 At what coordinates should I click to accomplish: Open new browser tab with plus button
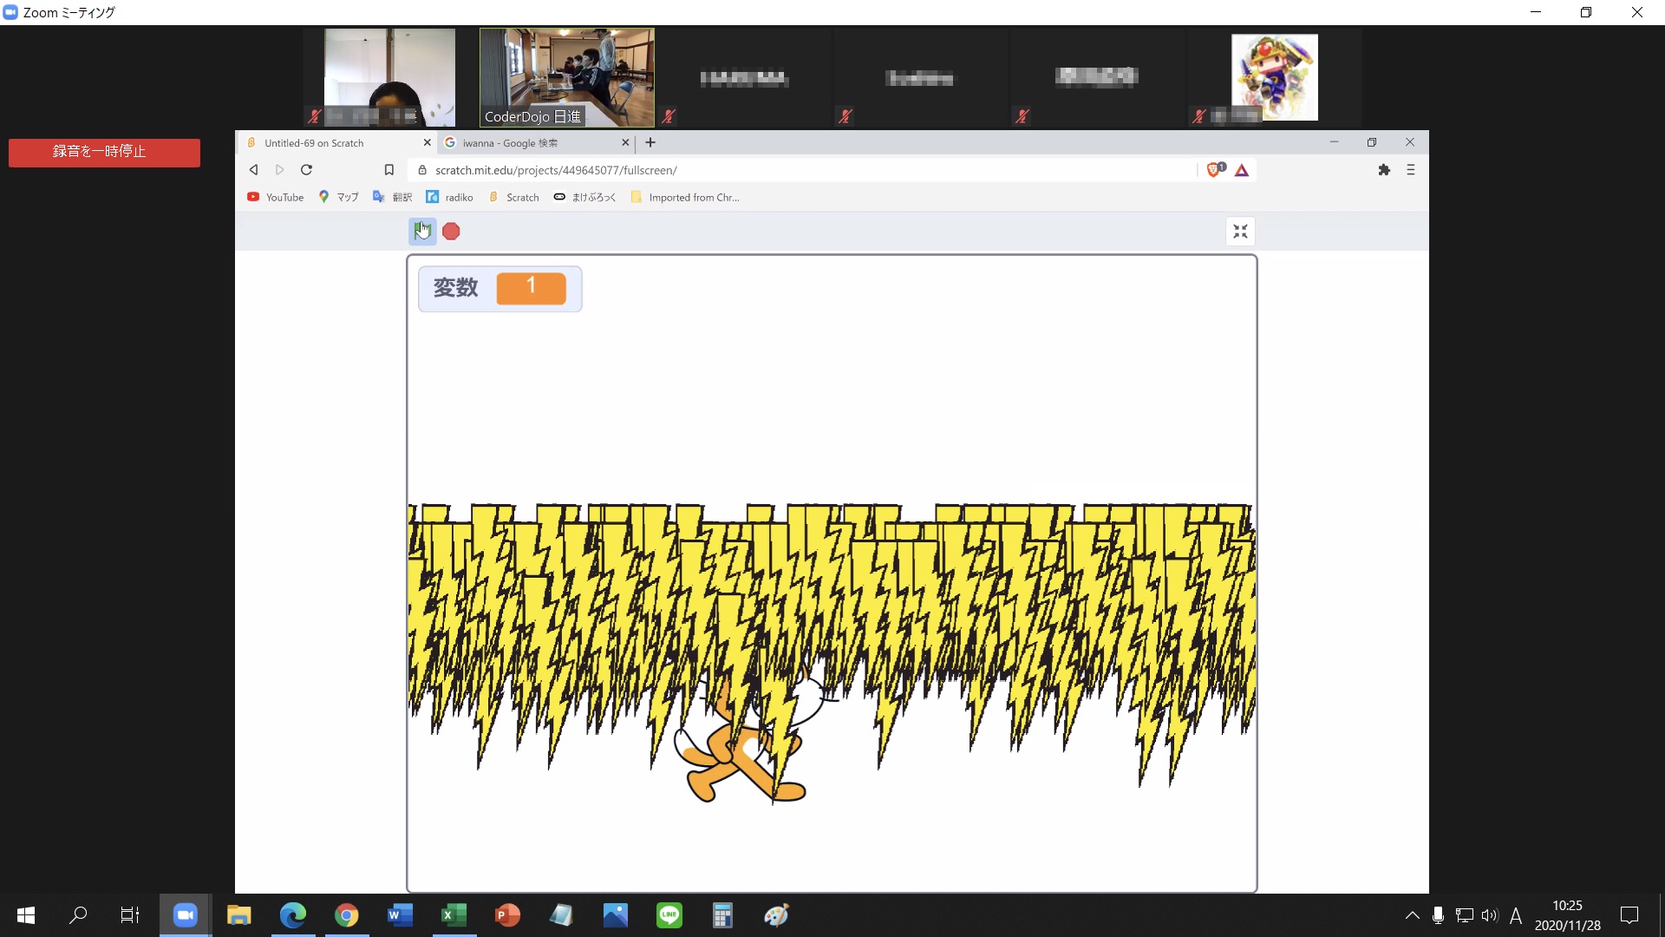click(650, 141)
